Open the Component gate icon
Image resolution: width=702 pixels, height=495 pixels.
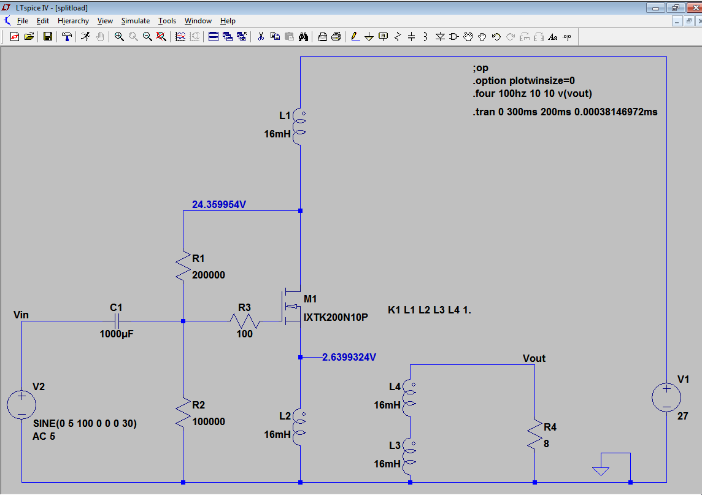[454, 37]
